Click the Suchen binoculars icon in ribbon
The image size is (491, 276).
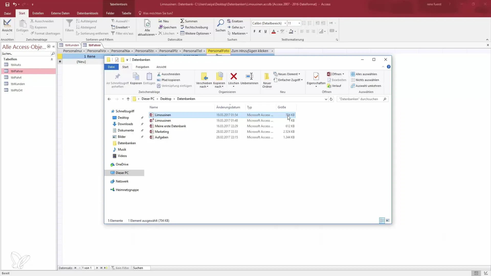[220, 23]
